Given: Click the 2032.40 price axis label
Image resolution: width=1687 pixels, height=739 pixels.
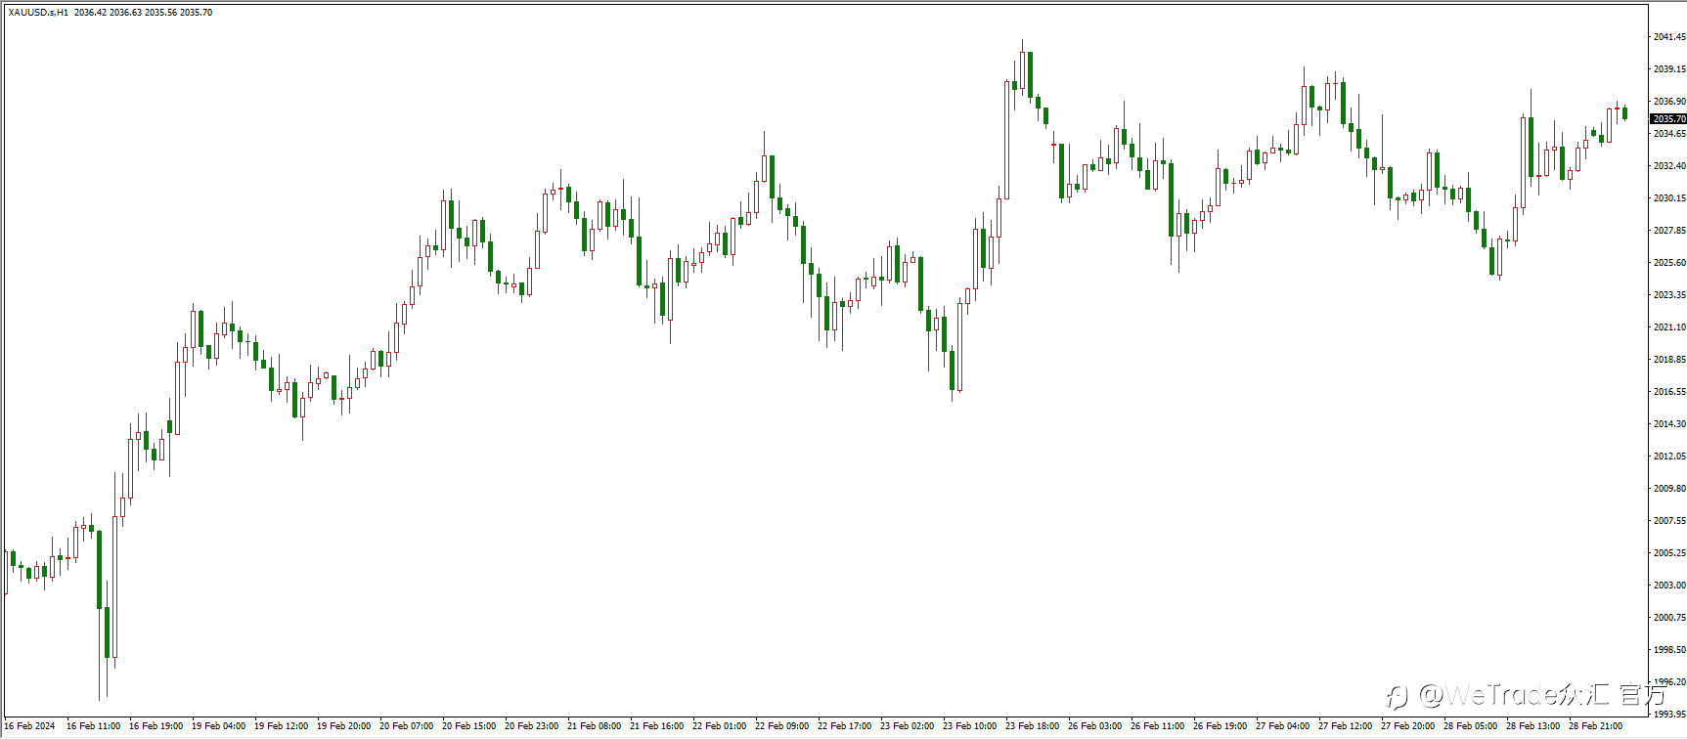Looking at the screenshot, I should pos(1669,166).
